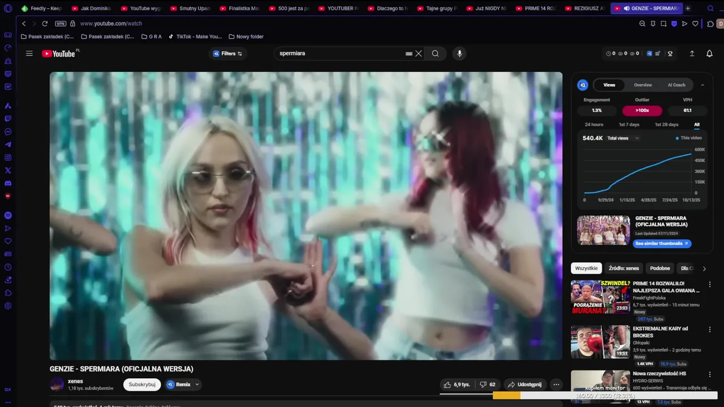Open the vidIQ Filters control

(x=228, y=54)
